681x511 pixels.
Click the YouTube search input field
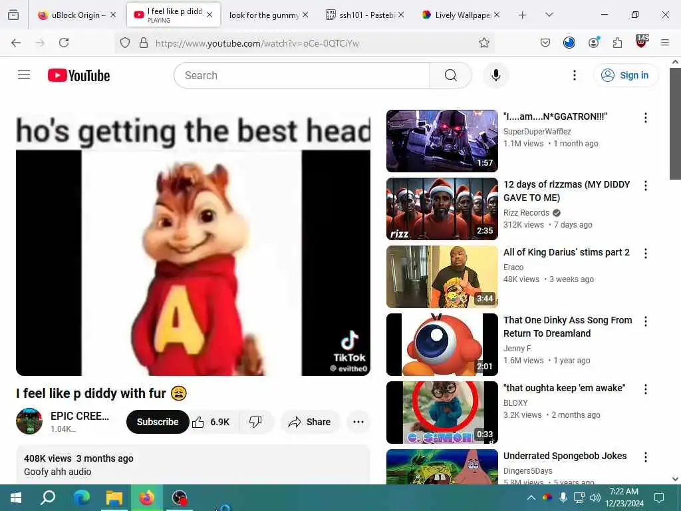302,75
